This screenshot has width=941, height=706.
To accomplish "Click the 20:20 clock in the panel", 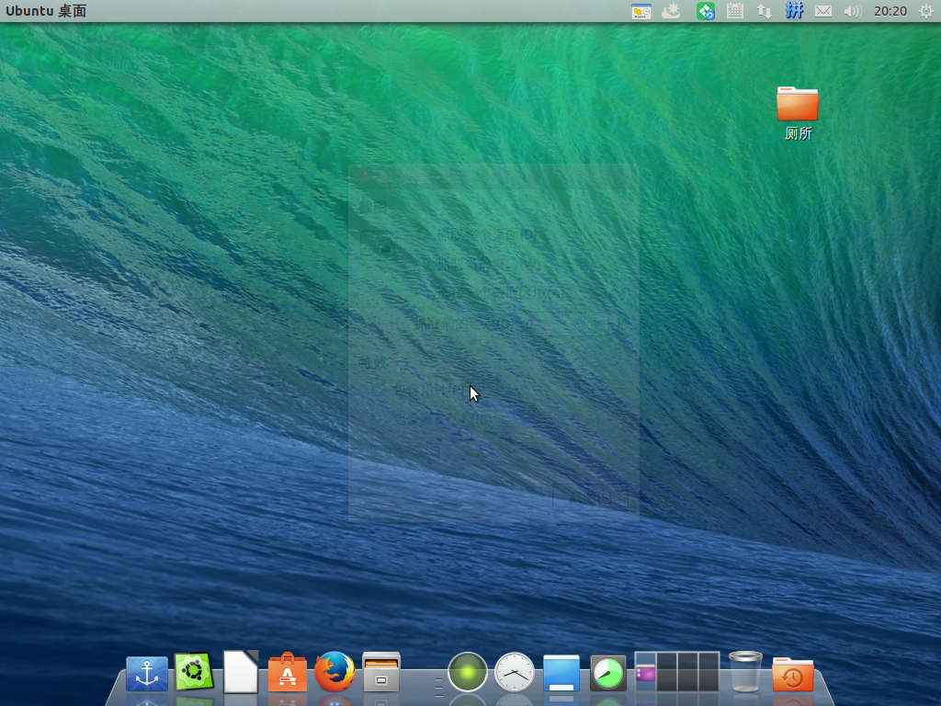I will coord(890,11).
